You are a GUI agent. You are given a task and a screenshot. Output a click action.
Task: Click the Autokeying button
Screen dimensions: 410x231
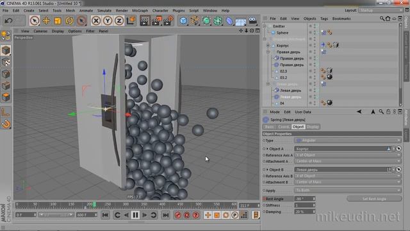tap(186, 215)
